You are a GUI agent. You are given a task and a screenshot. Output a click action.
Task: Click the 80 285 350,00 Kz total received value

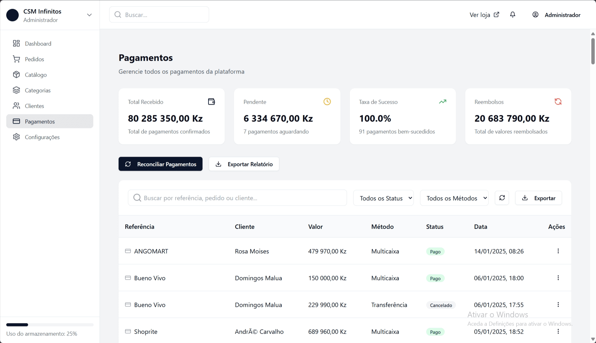click(x=165, y=118)
